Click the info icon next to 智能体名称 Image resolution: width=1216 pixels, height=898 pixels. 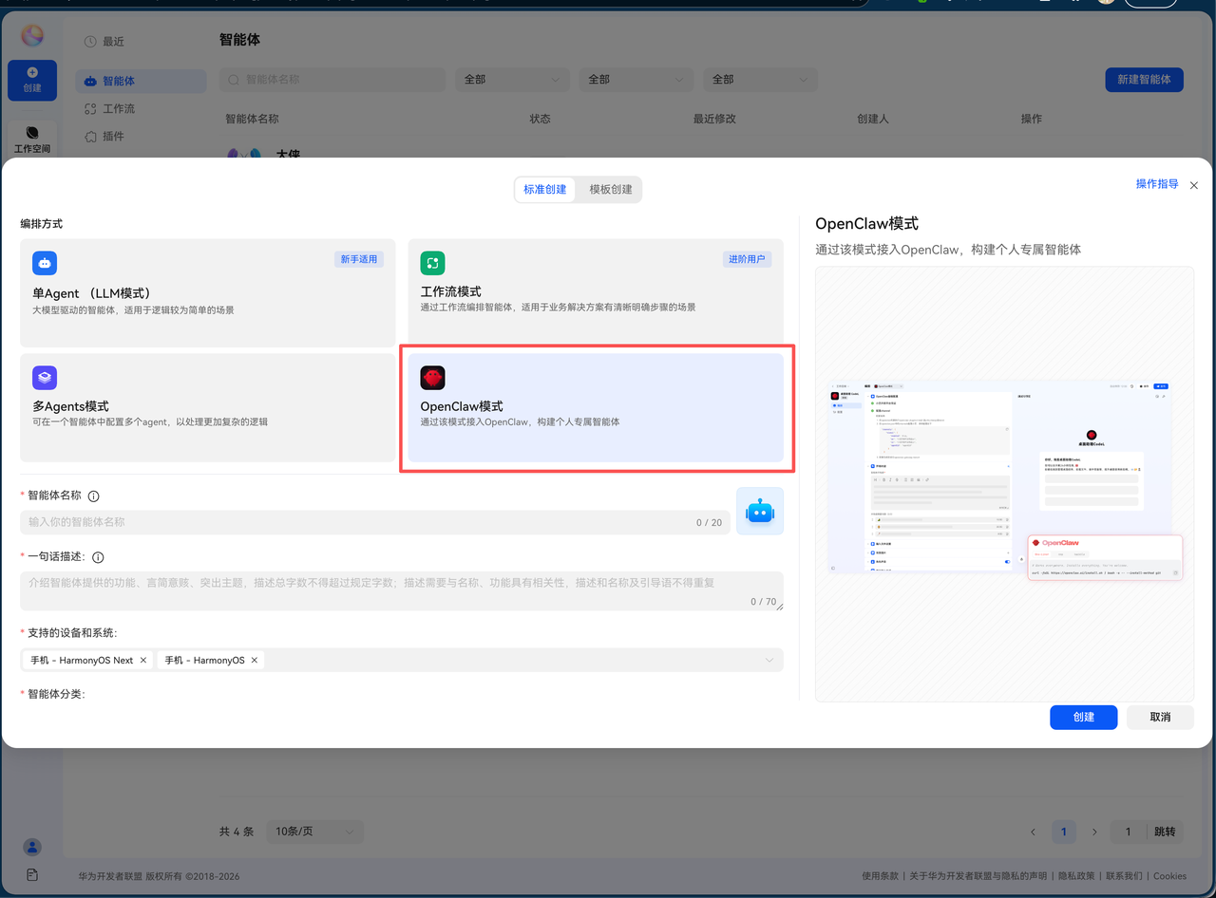tap(93, 496)
